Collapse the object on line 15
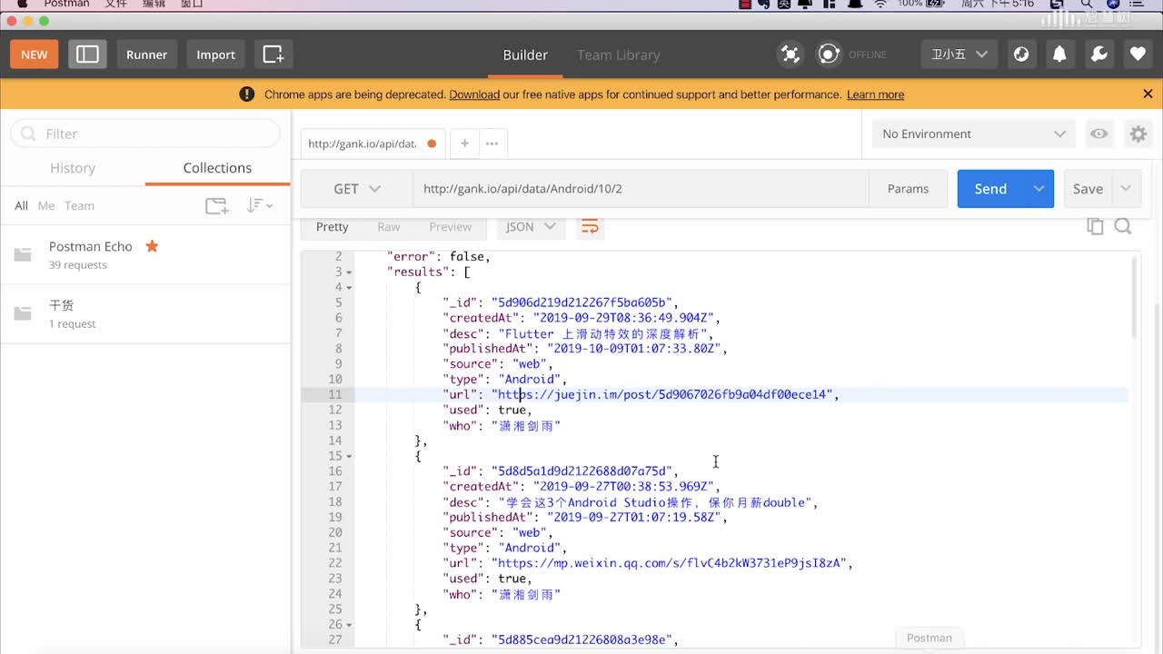 (x=350, y=456)
